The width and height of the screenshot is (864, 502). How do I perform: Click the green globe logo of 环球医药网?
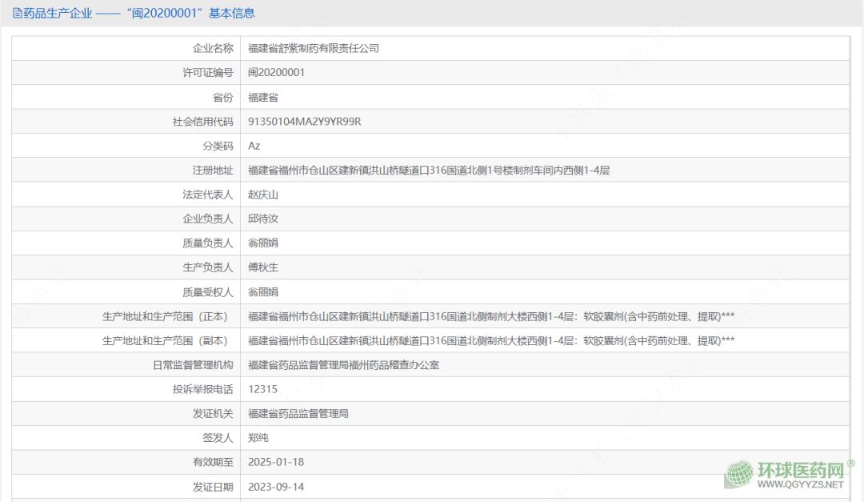[739, 474]
